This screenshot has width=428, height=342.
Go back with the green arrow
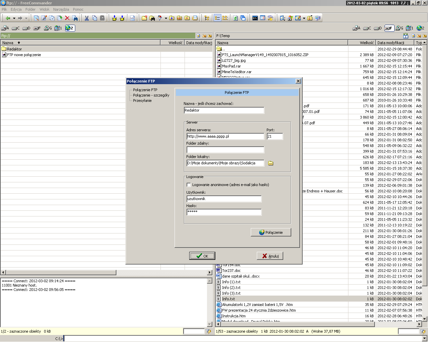point(8,18)
